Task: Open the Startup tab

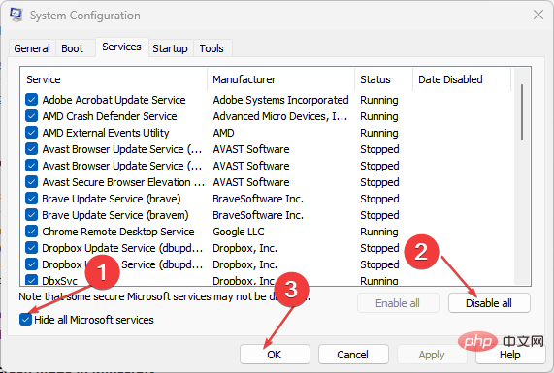Action: (171, 48)
